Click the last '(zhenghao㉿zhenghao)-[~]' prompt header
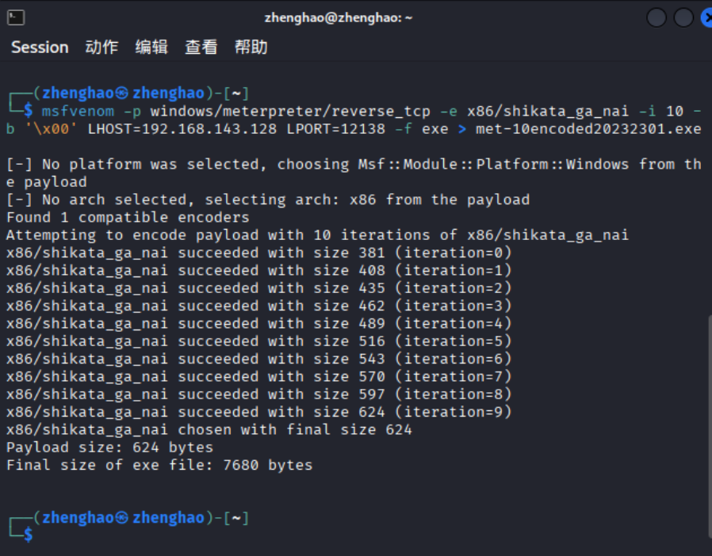 141,517
